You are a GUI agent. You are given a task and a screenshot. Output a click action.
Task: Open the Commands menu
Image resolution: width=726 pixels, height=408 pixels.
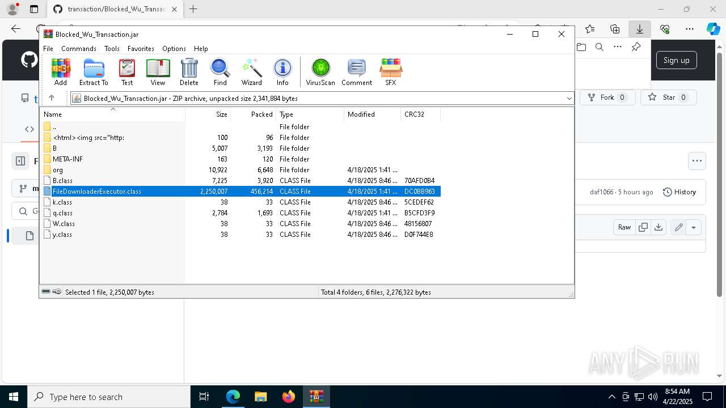79,49
